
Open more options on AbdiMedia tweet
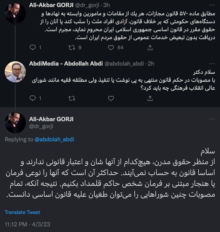point(212,64)
